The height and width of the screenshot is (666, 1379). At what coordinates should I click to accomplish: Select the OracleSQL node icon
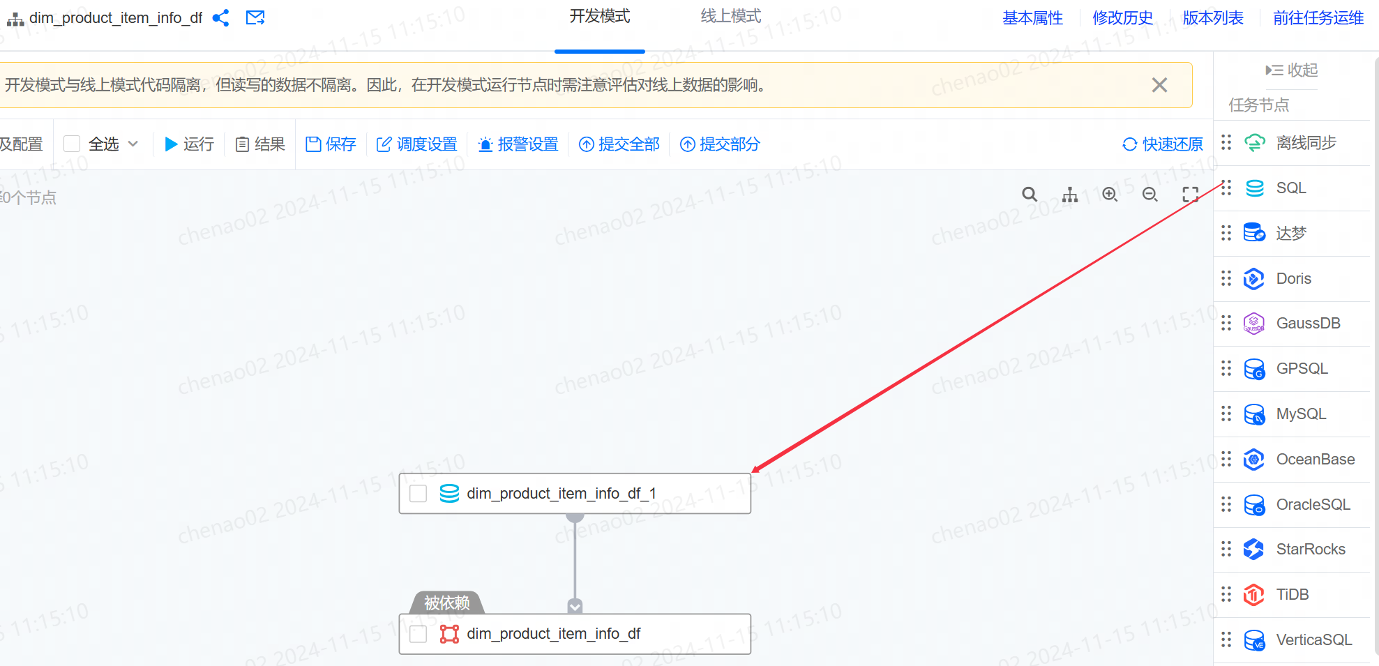pos(1254,504)
